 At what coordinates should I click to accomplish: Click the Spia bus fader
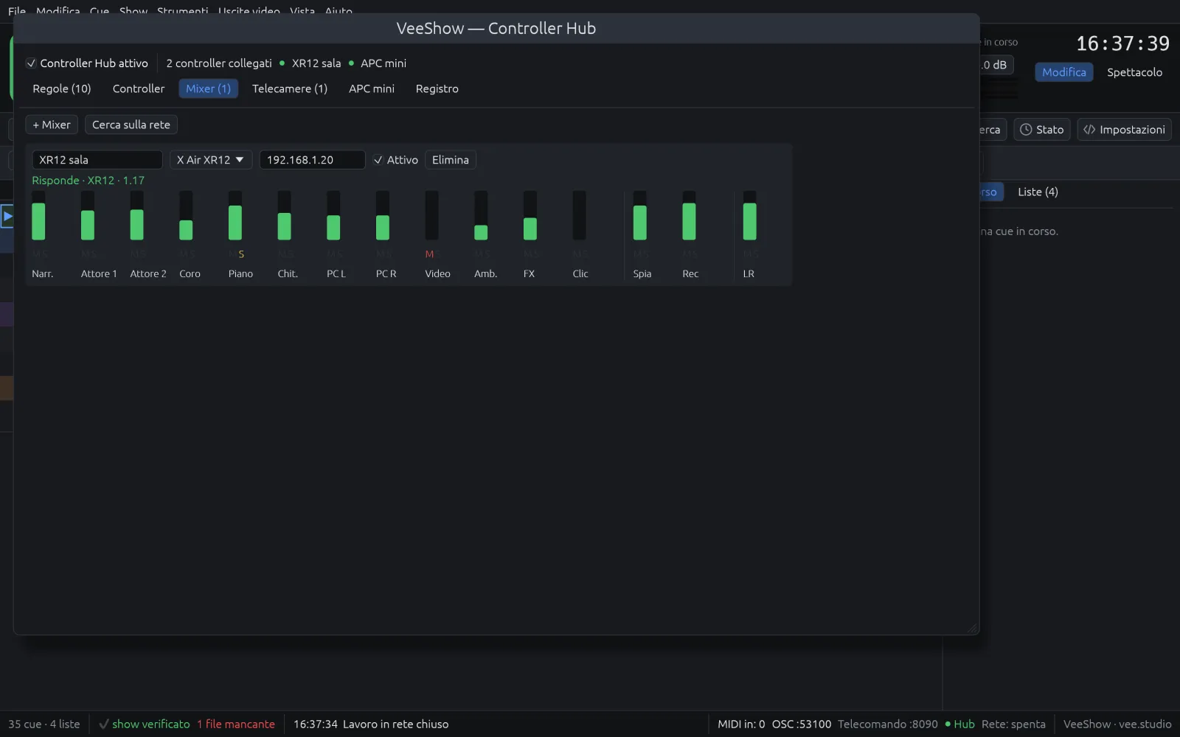[x=640, y=215]
